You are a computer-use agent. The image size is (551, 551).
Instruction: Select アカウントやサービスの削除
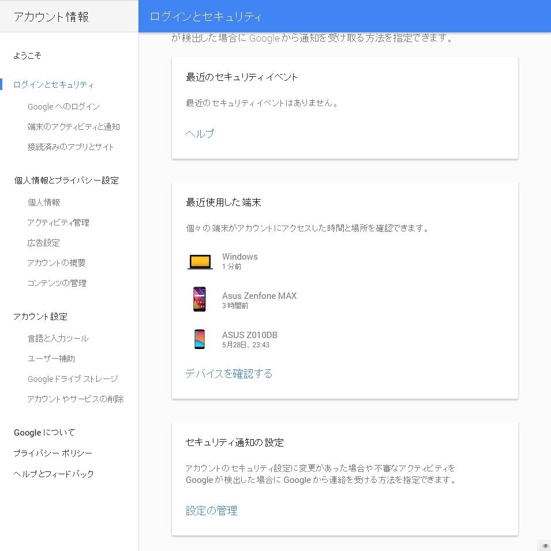tap(76, 399)
